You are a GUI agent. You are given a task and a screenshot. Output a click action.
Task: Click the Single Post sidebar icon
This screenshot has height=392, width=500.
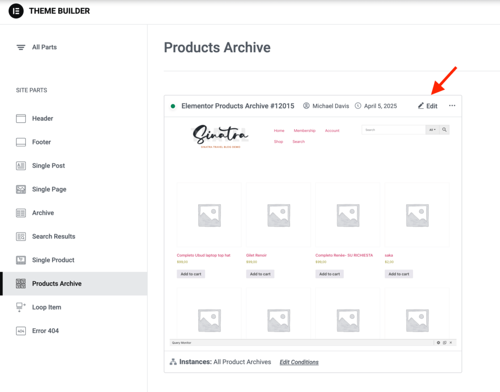(x=21, y=165)
